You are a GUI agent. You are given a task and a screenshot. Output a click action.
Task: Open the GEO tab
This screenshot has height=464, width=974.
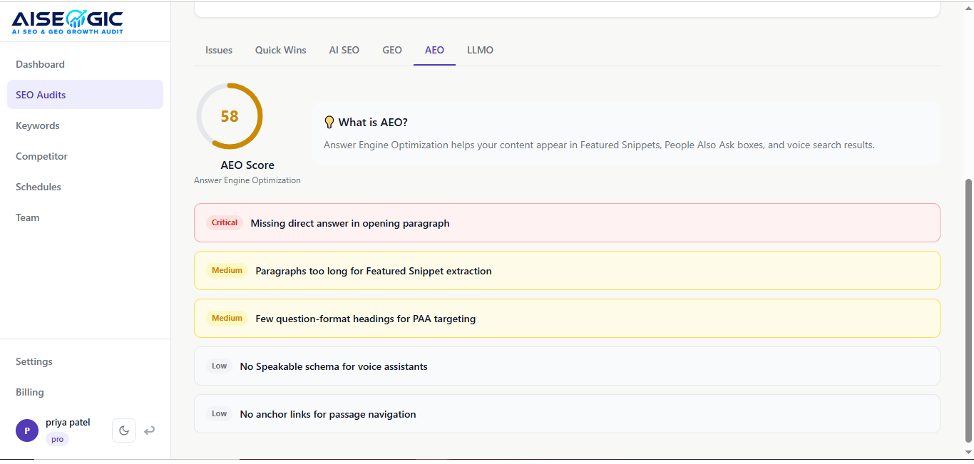392,50
